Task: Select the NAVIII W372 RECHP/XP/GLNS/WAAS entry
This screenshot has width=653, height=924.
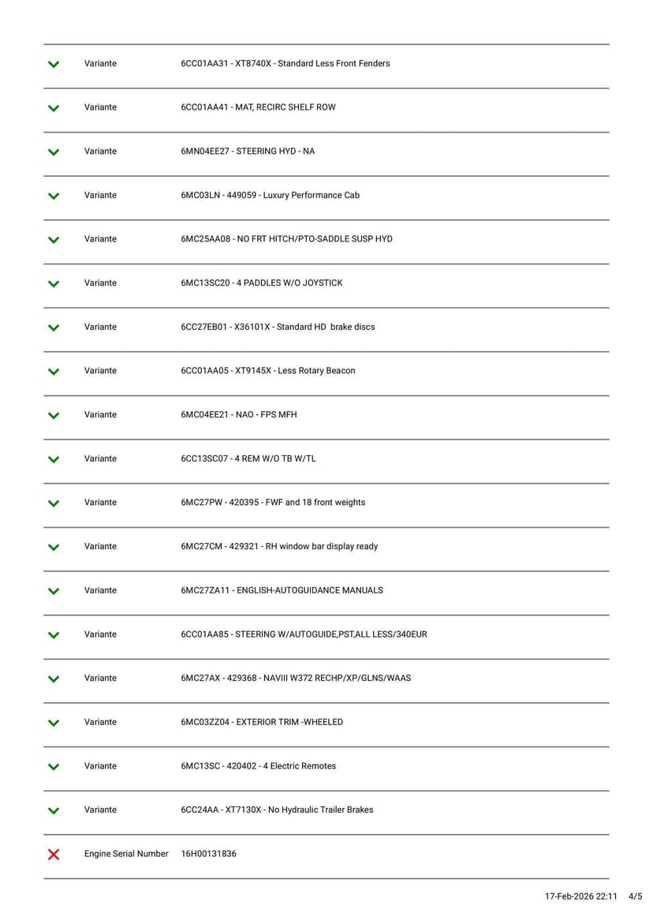Action: (296, 678)
